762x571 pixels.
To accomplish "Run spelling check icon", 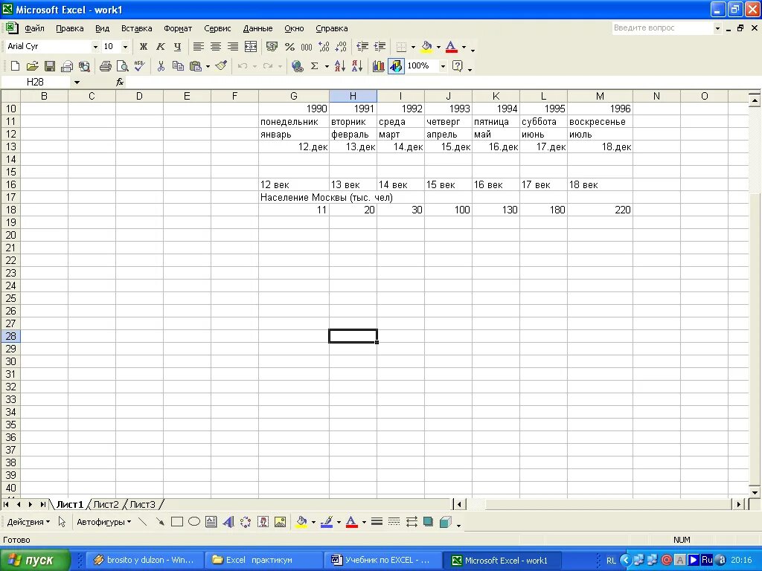I will point(140,66).
